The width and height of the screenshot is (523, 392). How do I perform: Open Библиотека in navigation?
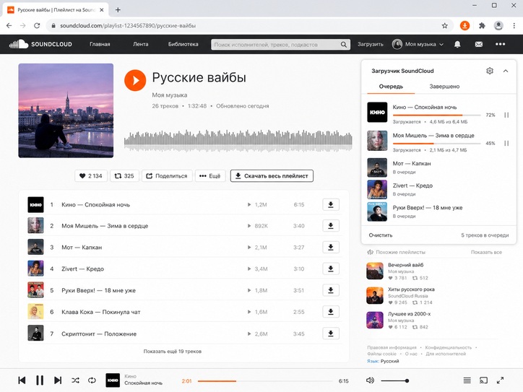coord(183,44)
